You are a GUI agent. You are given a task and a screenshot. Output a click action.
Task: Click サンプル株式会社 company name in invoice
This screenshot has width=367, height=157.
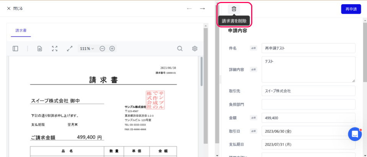point(135,107)
